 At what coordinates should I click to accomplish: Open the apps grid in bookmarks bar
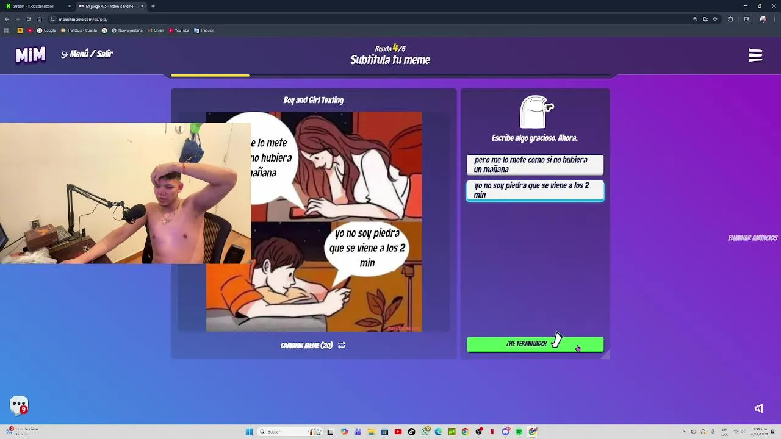point(6,30)
